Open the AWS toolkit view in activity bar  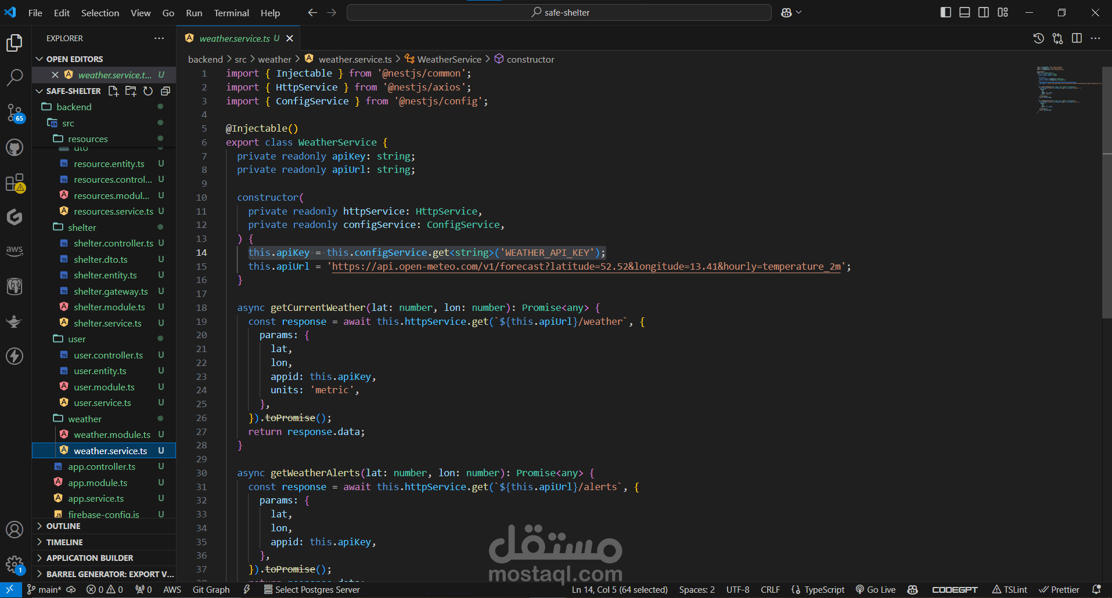coord(15,251)
